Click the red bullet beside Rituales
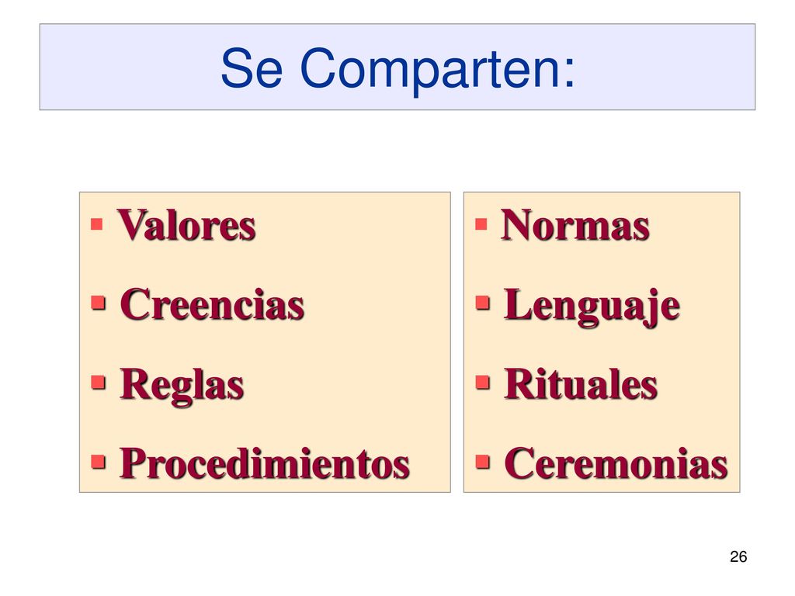 [x=483, y=382]
